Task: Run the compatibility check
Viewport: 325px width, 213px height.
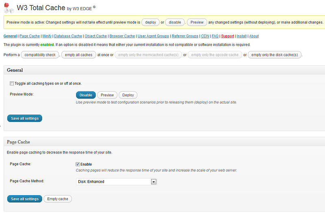Action: point(40,55)
